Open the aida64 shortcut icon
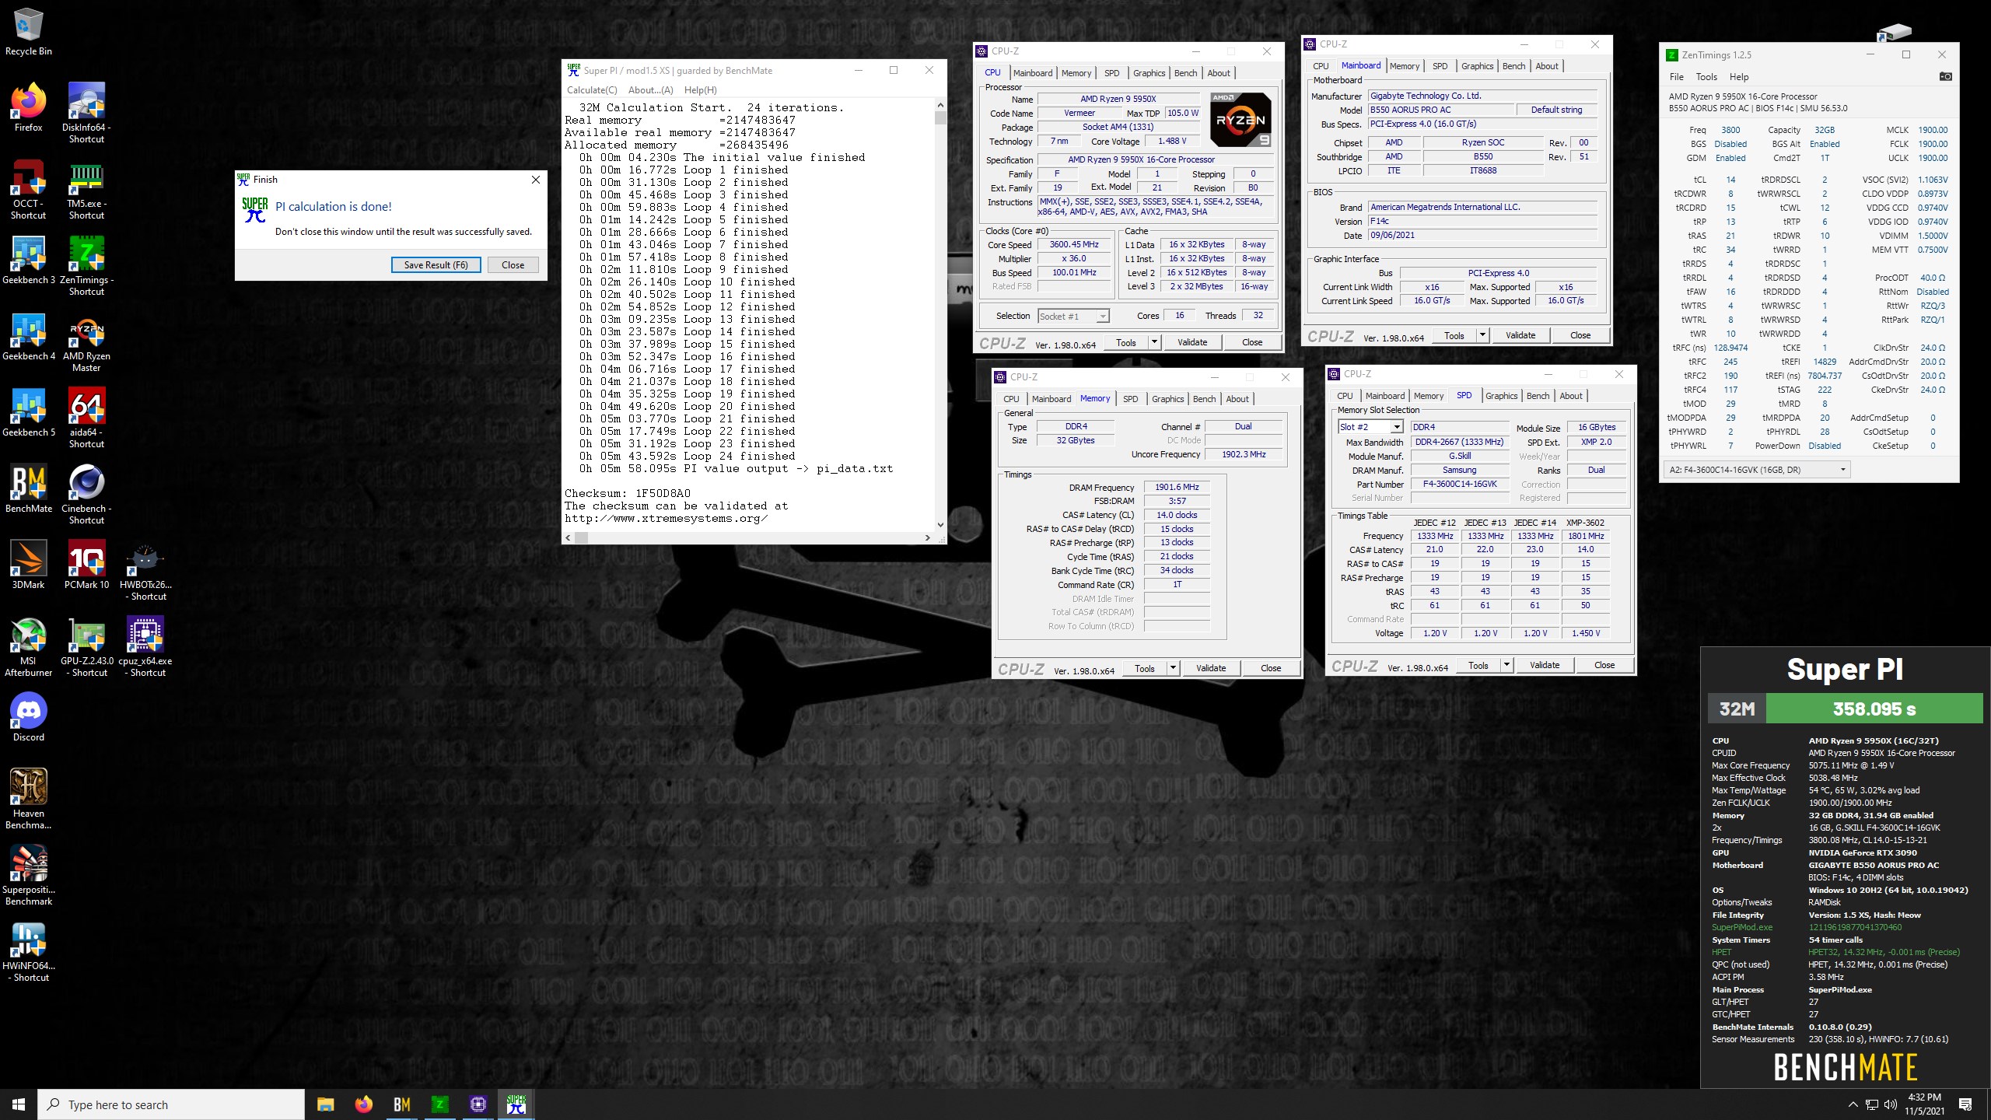 click(x=86, y=418)
